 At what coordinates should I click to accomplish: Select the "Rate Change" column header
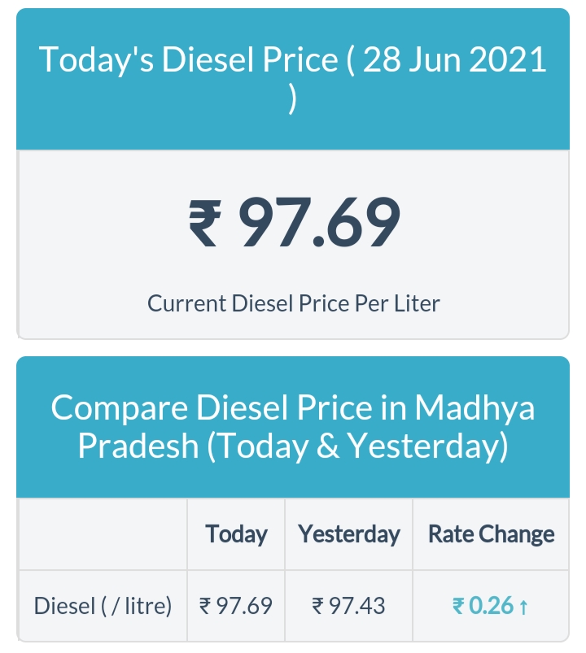(491, 534)
